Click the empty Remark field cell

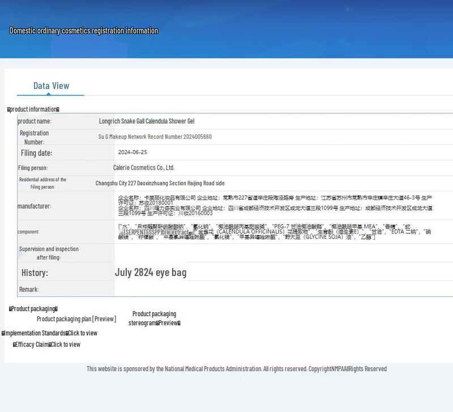point(283,289)
